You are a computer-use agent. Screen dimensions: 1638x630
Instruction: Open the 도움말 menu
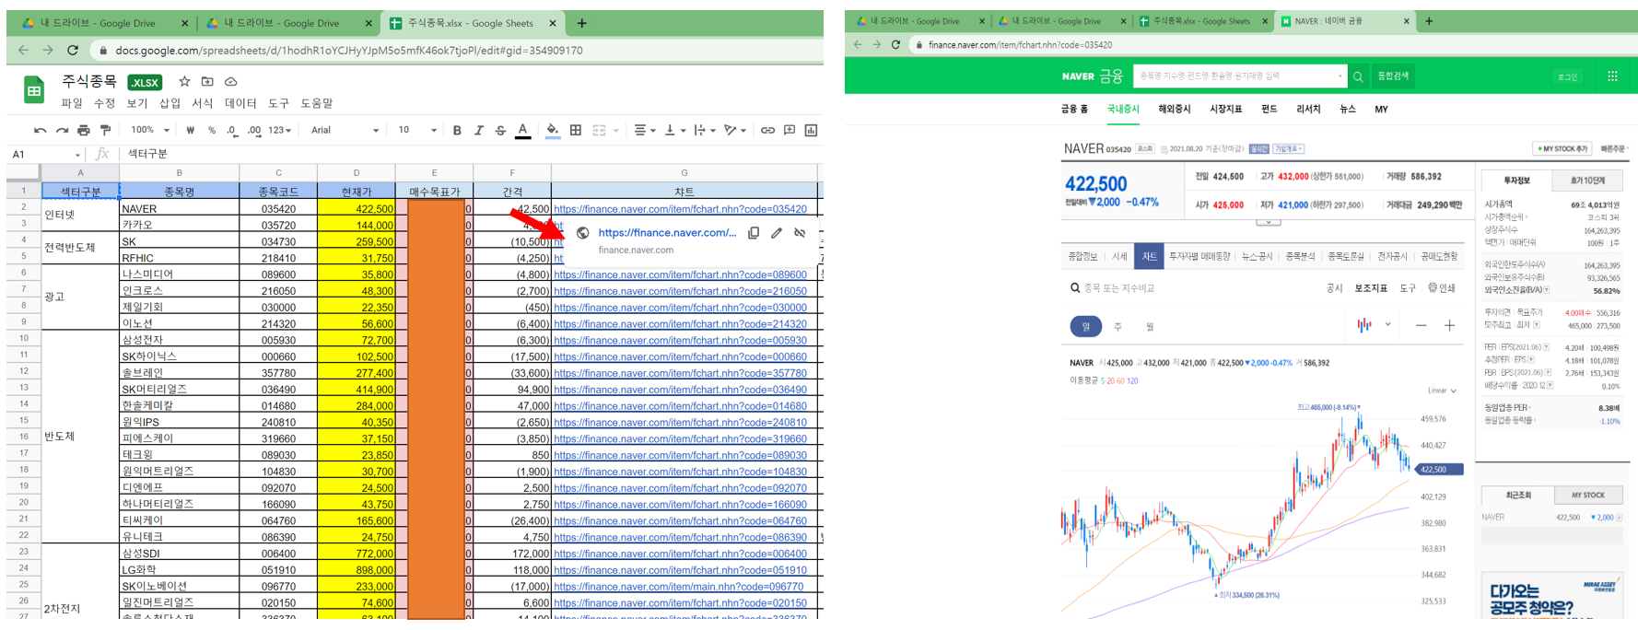(317, 103)
